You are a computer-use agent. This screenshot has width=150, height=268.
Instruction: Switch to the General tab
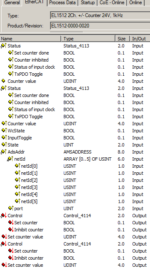click(12, 3)
